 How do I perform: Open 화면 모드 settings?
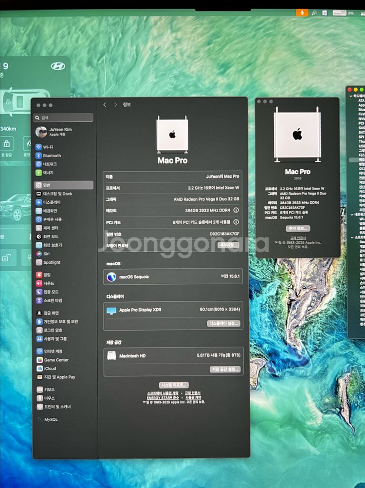pyautogui.click(x=64, y=236)
